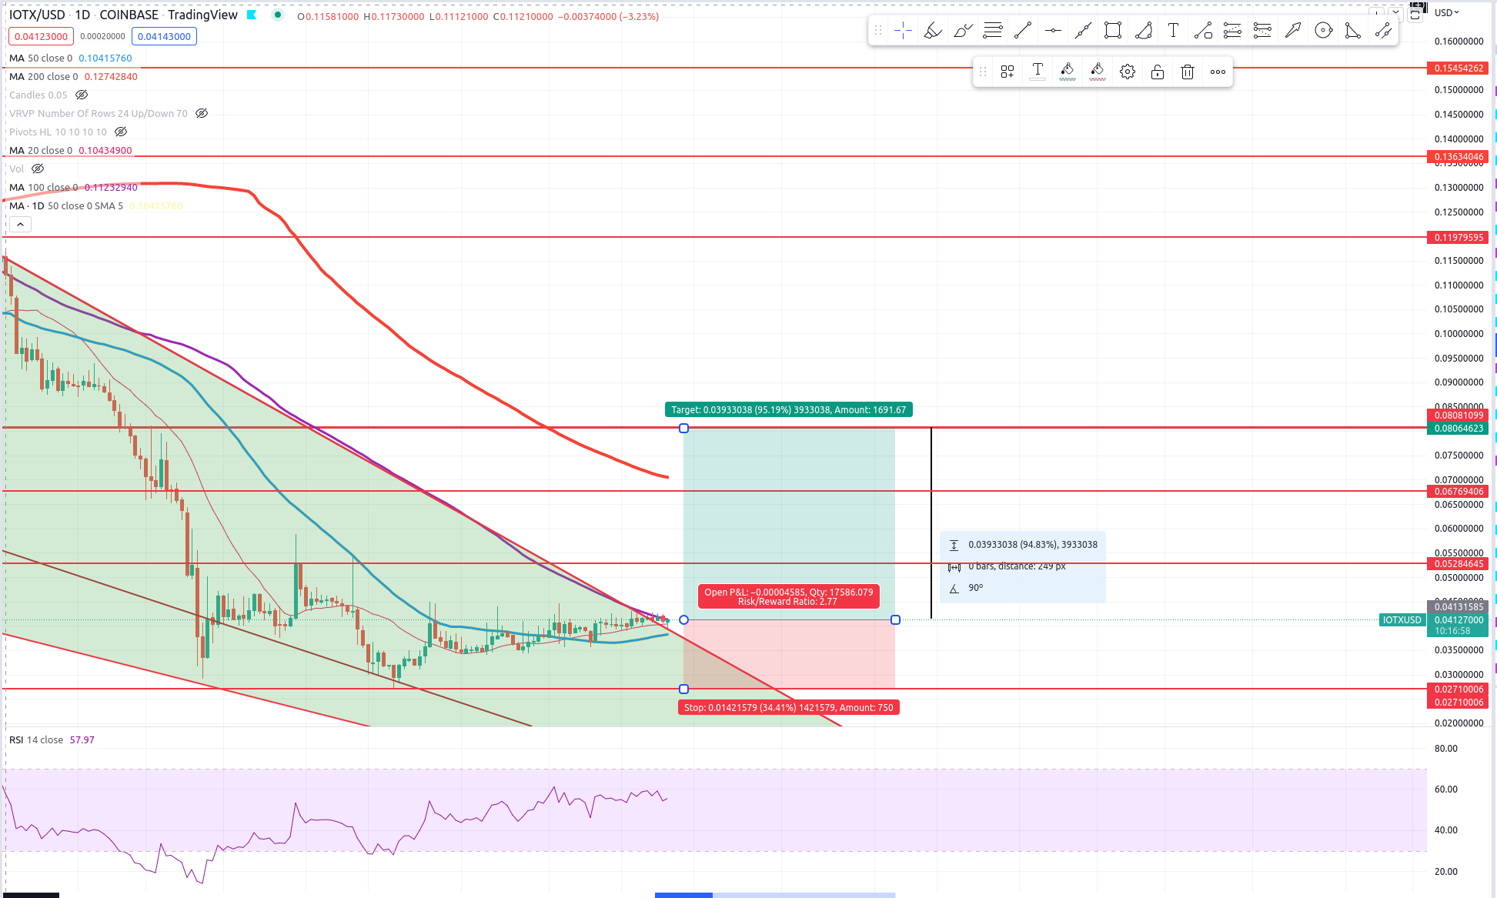Viewport: 1497px width, 898px height.
Task: Show the hidden Vol indicator
Action: [x=38, y=169]
